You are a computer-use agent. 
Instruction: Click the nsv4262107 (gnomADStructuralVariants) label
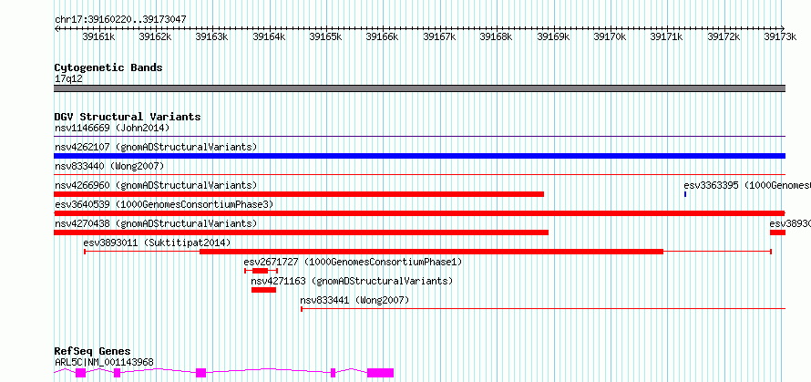coord(156,147)
